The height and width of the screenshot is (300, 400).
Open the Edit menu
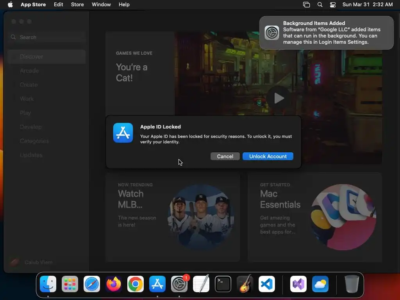click(59, 4)
